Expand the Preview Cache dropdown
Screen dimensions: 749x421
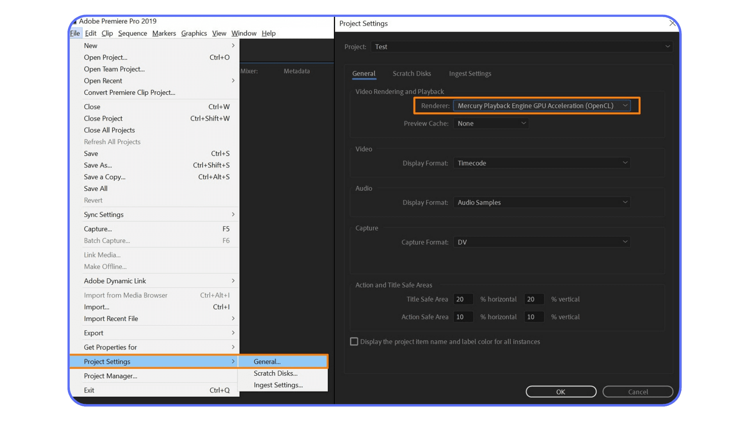tap(523, 123)
